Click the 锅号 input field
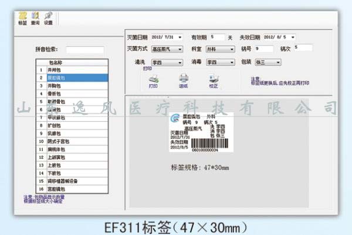Image resolution: width=352 pixels, height=235 pixels. pyautogui.click(x=263, y=49)
